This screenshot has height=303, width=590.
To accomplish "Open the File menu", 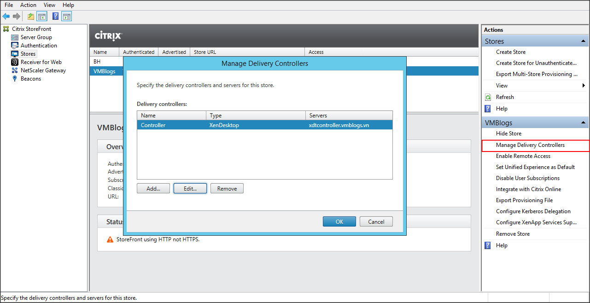I will 9,5.
